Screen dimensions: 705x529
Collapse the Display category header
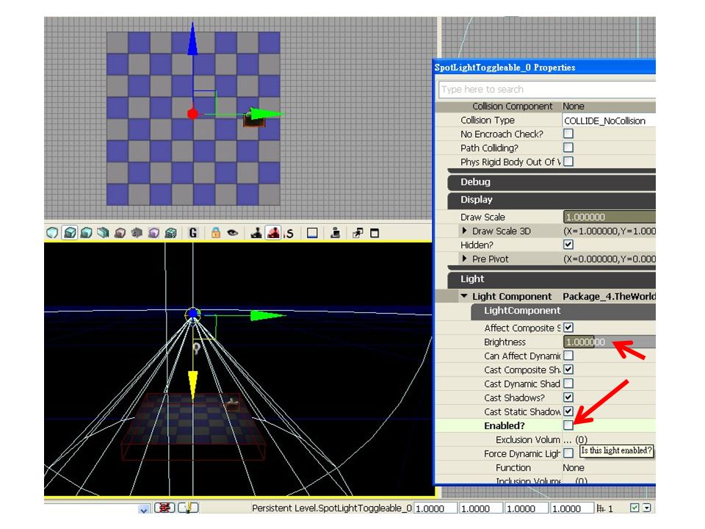tap(552, 200)
